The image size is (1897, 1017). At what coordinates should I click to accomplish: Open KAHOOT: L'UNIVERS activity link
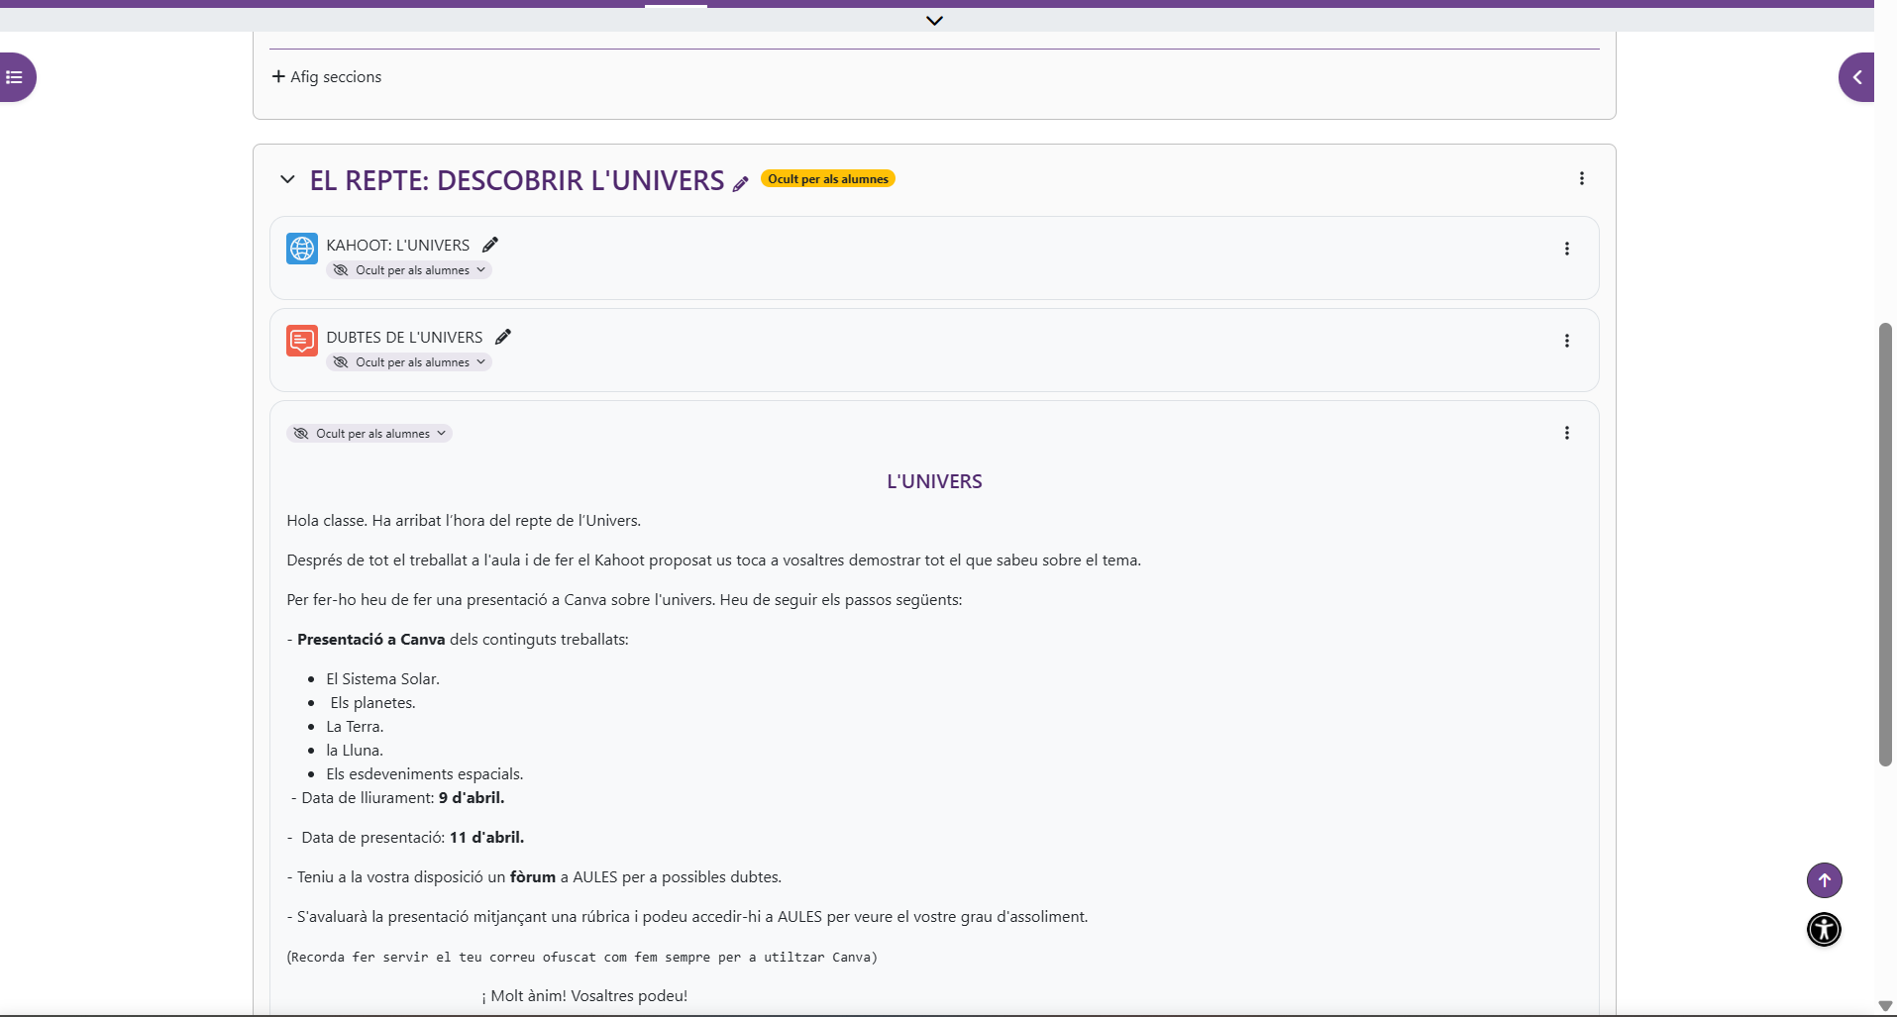(398, 245)
